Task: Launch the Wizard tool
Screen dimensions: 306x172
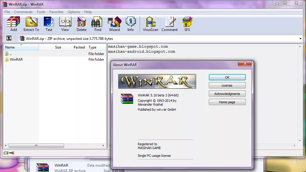Action: coord(114,24)
